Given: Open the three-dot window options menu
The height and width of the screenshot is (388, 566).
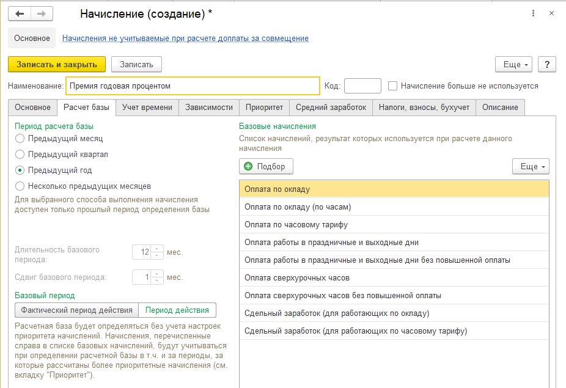Looking at the screenshot, I should (x=533, y=13).
